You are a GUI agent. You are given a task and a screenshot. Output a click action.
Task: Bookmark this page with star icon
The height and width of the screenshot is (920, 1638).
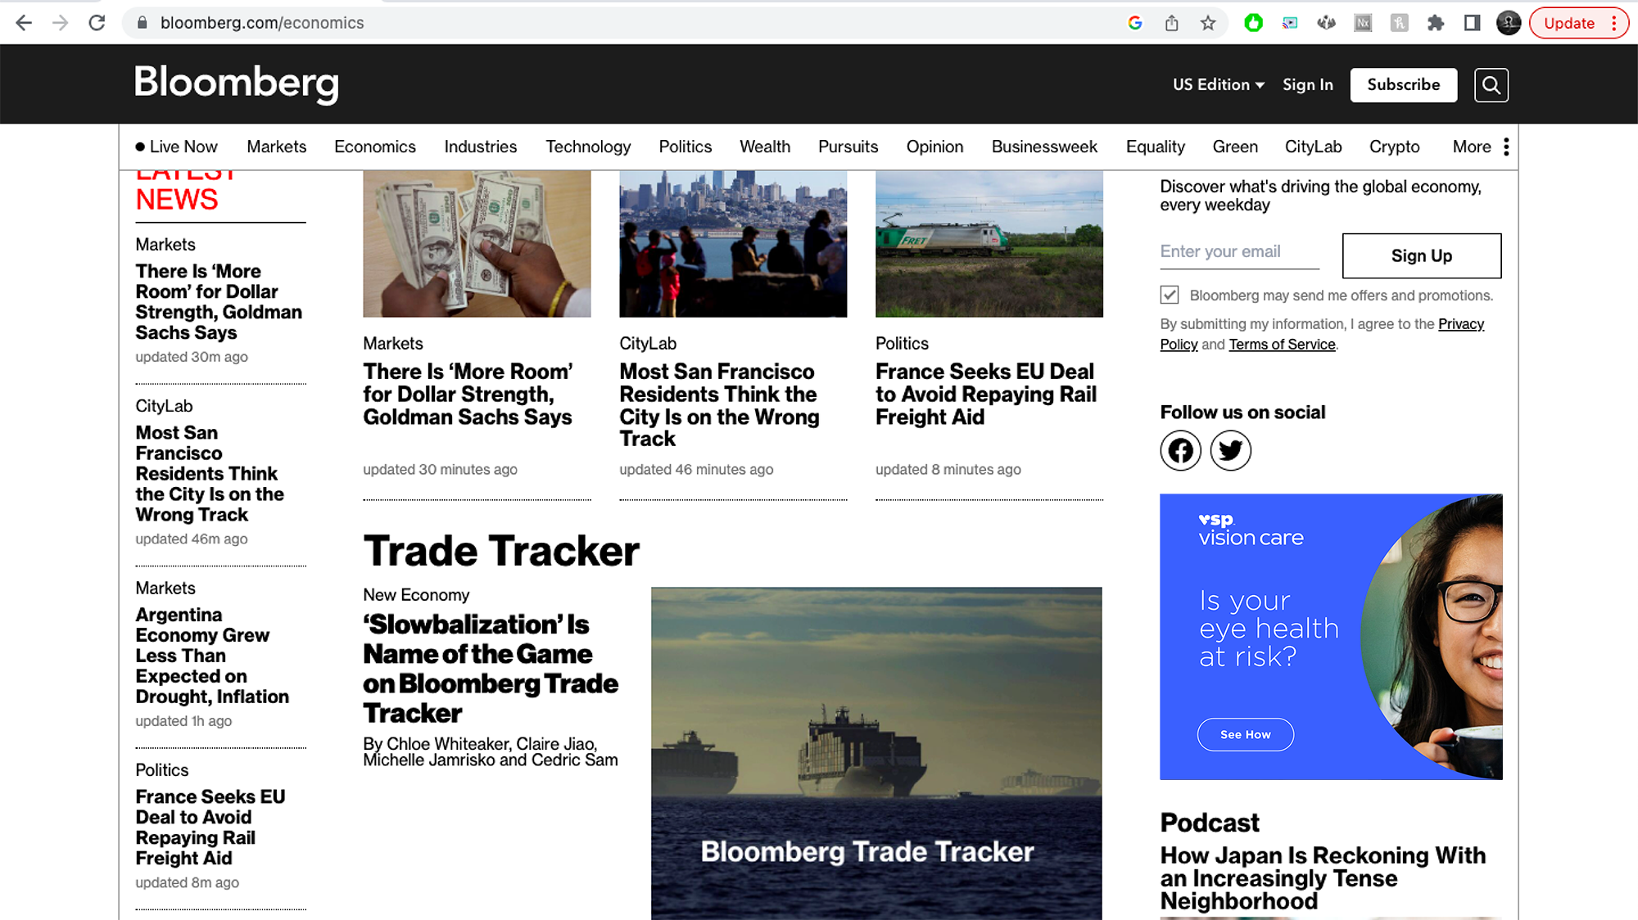[x=1208, y=23]
